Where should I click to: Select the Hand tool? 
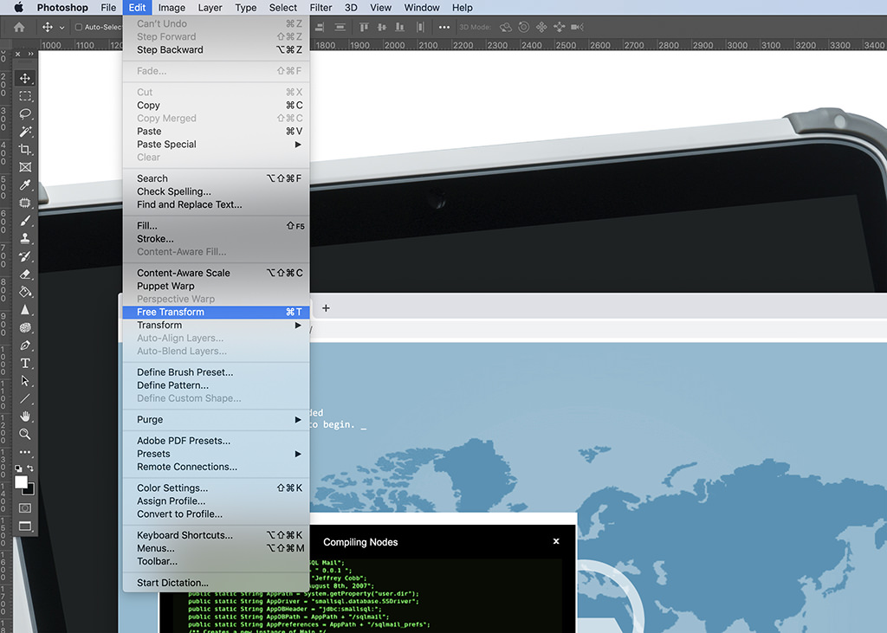pyautogui.click(x=25, y=417)
